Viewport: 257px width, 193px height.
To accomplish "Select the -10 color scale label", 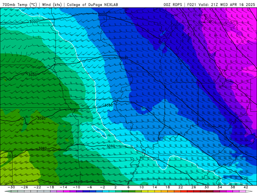I will pyautogui.click(x=76, y=187).
